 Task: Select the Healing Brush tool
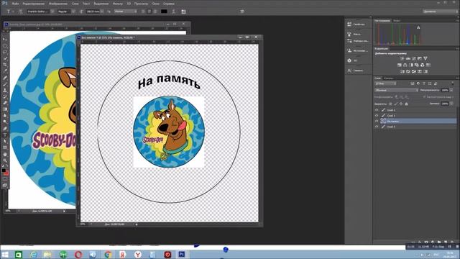tap(5, 78)
